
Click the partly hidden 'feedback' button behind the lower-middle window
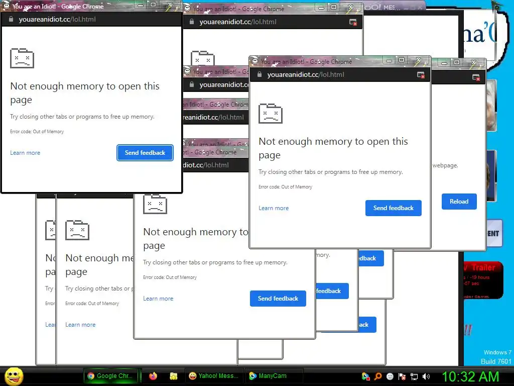332,291
